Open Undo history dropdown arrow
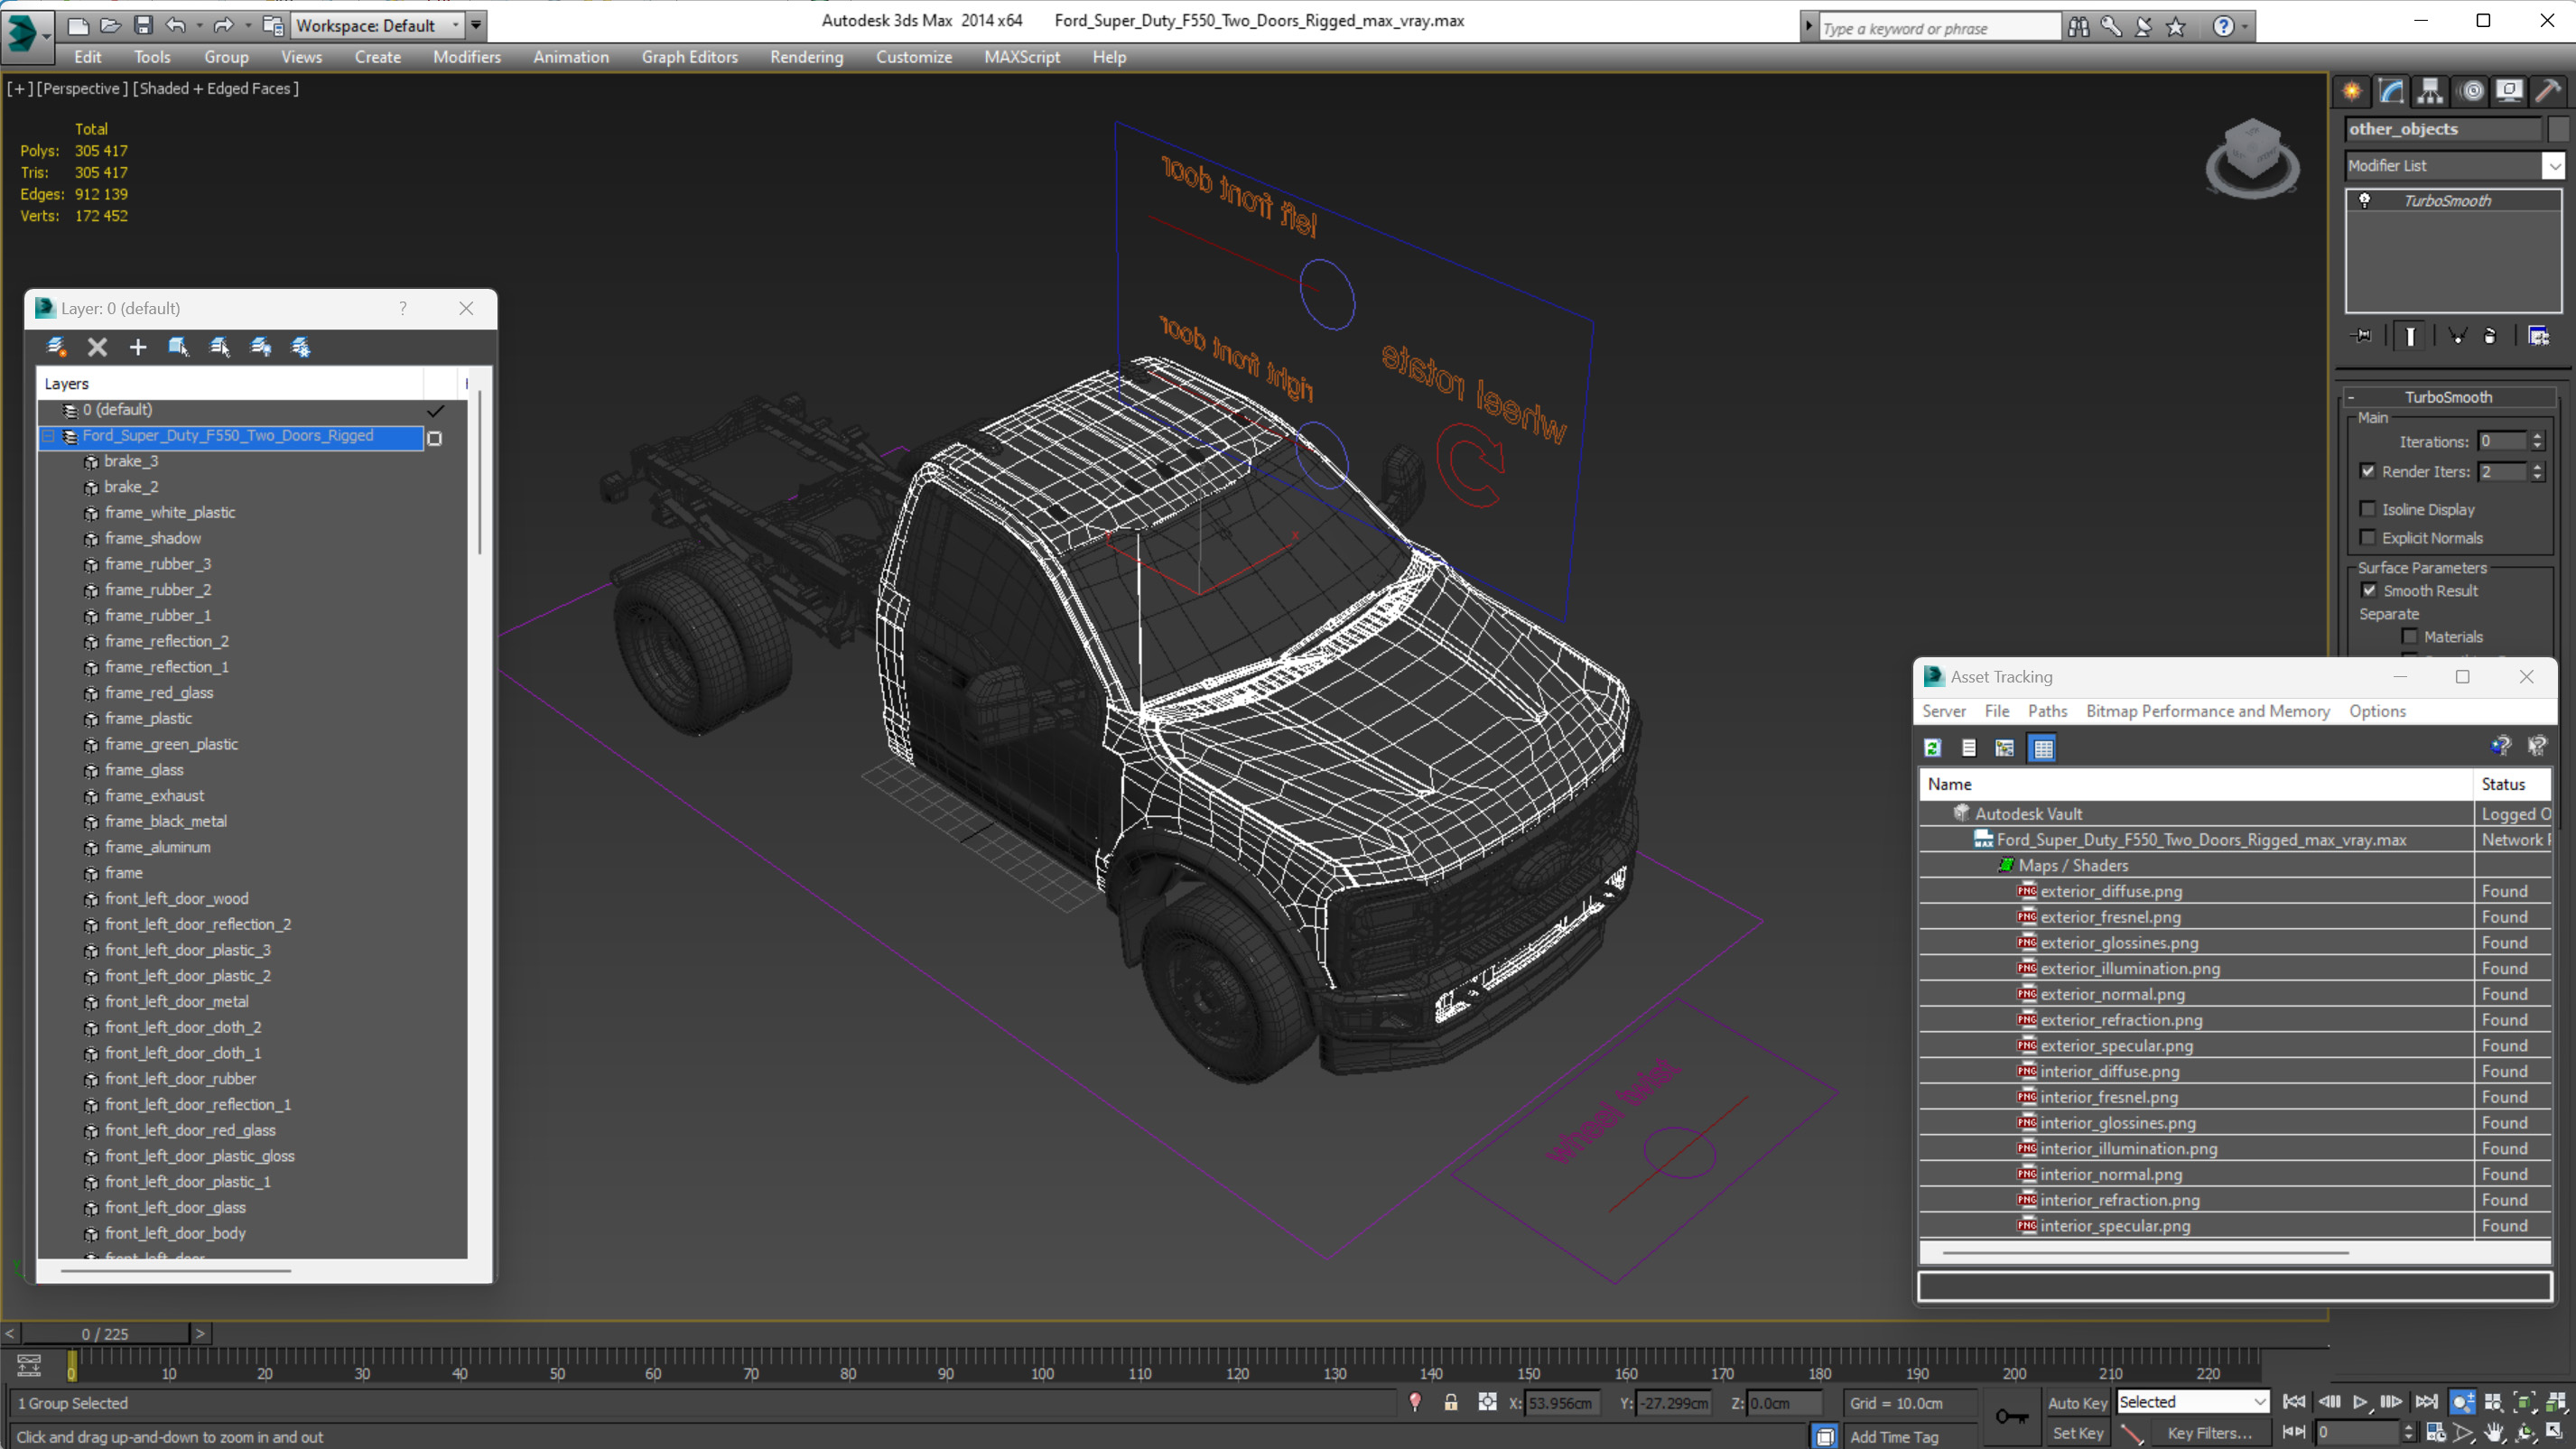Viewport: 2576px width, 1449px height. click(199, 25)
